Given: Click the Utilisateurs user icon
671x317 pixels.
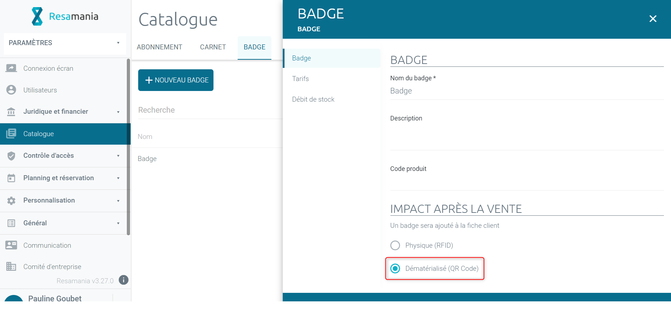Looking at the screenshot, I should pyautogui.click(x=11, y=90).
